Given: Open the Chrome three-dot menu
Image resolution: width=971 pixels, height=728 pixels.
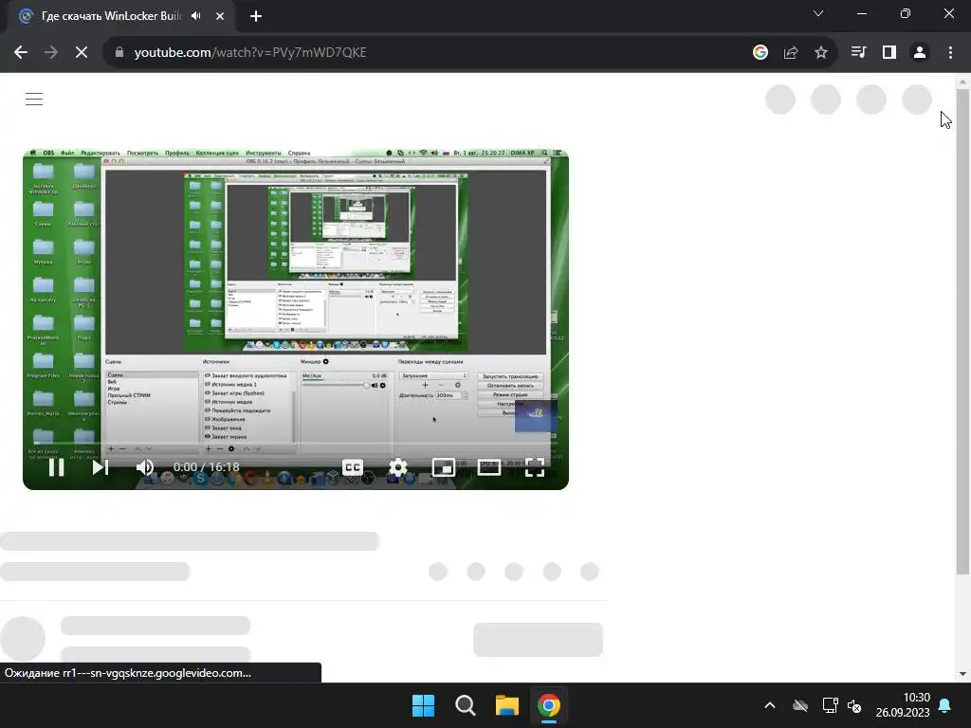Looking at the screenshot, I should coord(950,53).
